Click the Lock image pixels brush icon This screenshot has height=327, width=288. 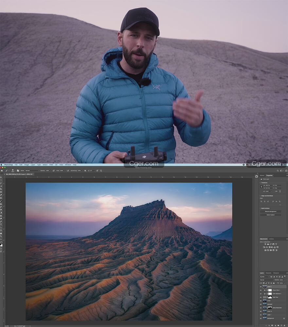[266, 283]
